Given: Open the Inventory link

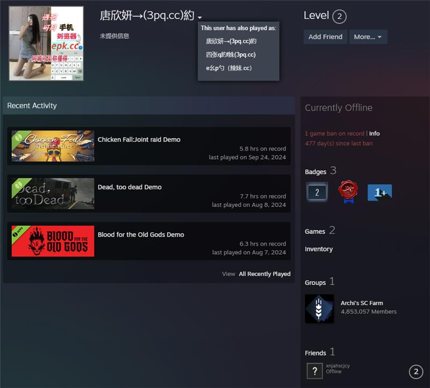Looking at the screenshot, I should tap(319, 249).
